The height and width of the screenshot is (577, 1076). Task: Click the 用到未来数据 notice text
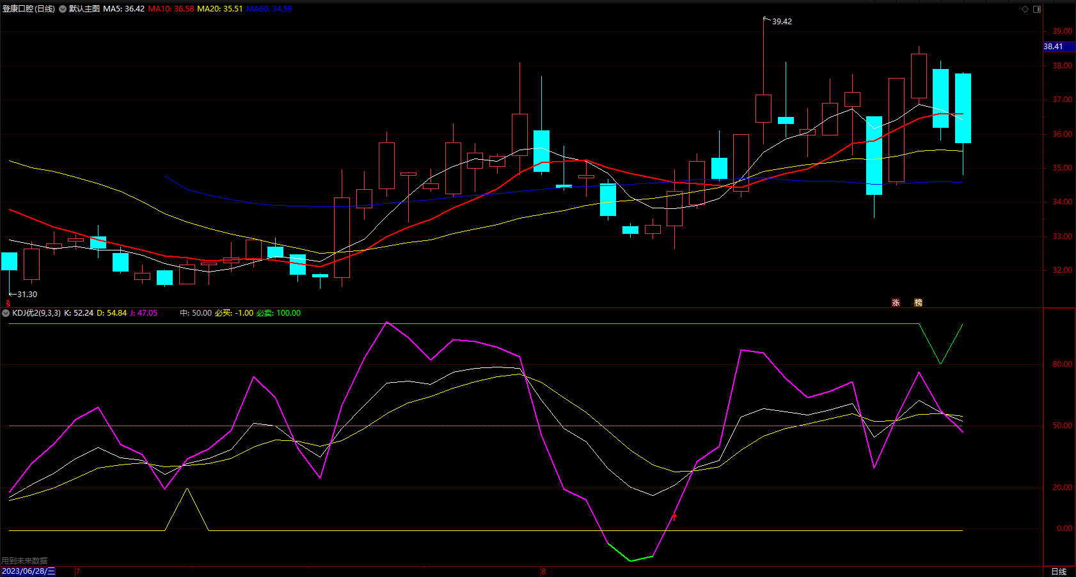pos(24,561)
